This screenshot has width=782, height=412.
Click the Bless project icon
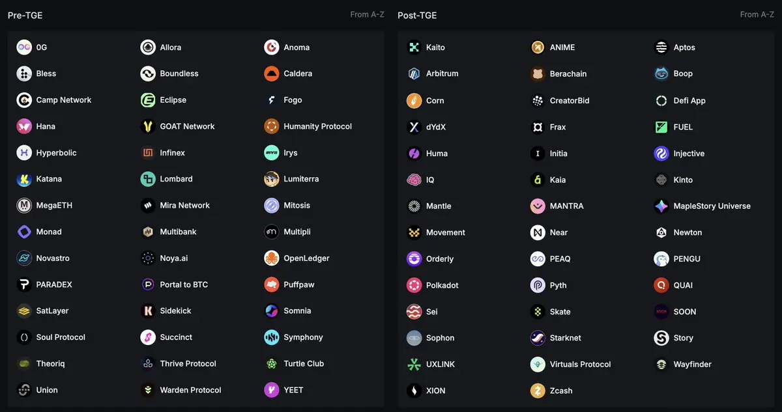click(x=24, y=74)
